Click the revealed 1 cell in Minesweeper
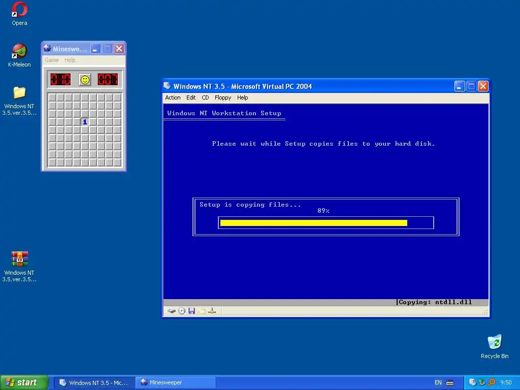520x390 pixels. click(85, 122)
